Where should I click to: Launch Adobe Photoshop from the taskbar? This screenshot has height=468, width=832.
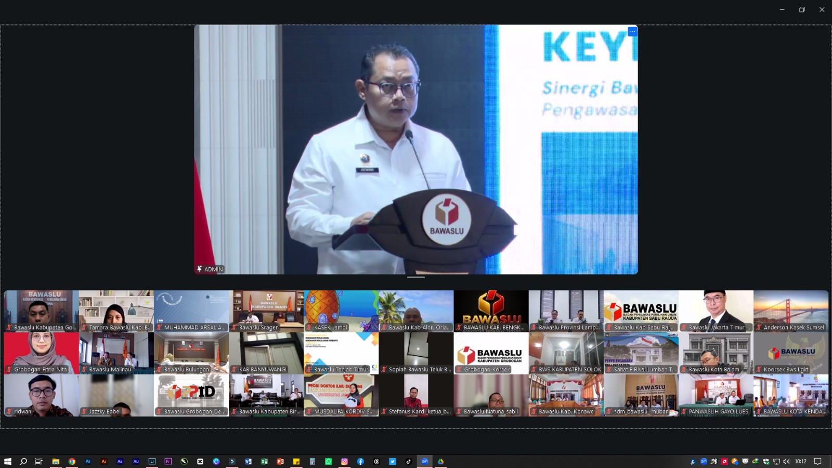[x=88, y=461]
